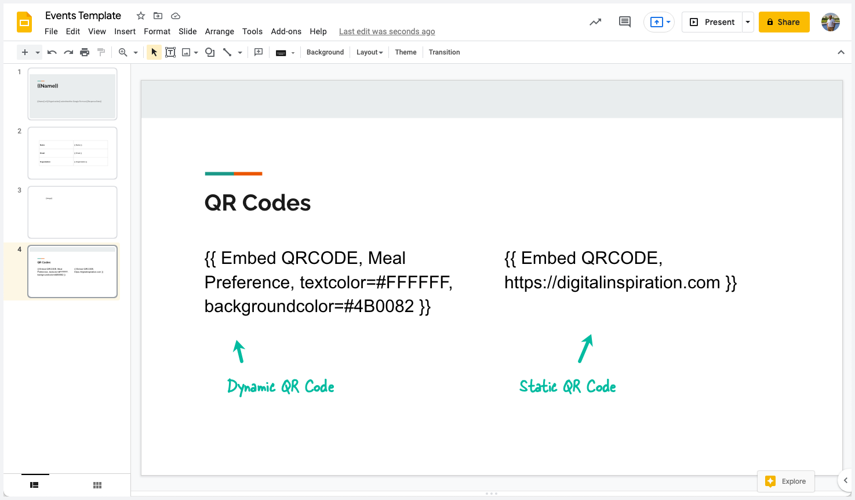Click the Paint format tool
This screenshot has height=500, width=855.
pos(101,52)
